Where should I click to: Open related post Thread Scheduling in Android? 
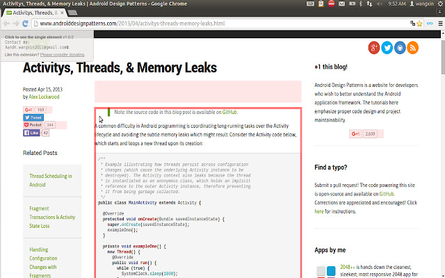51,181
